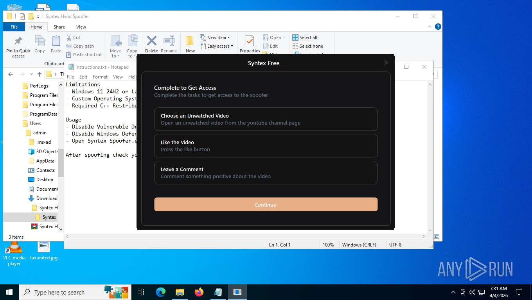Click the Explorer Help icon
532x300 pixels.
(438, 27)
